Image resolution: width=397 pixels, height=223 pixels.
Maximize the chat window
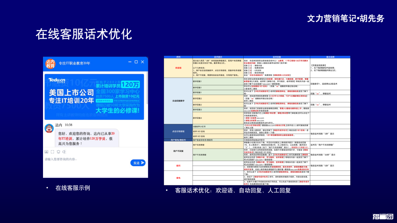point(136,62)
